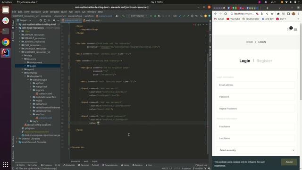Open the File menu

(x=14, y=12)
